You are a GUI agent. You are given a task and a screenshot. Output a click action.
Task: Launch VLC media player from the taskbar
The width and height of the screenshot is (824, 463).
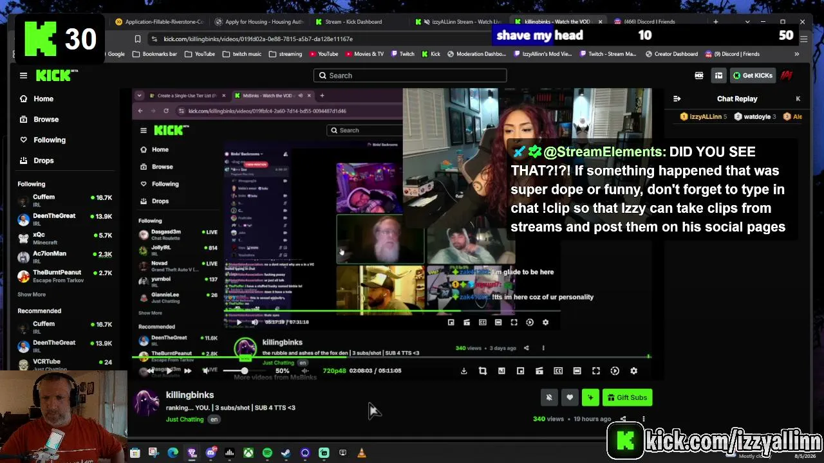[x=362, y=453]
